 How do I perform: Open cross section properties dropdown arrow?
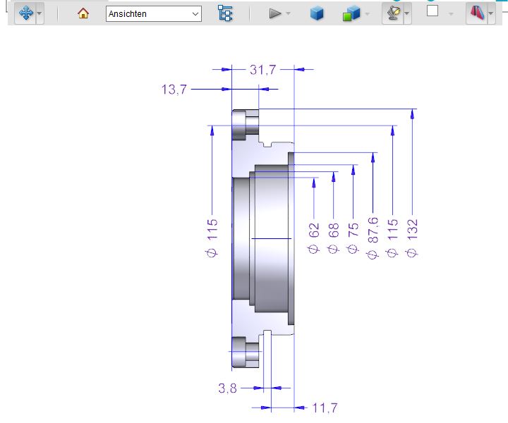pyautogui.click(x=491, y=13)
